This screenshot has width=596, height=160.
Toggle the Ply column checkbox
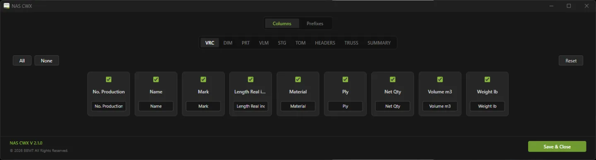(x=345, y=79)
